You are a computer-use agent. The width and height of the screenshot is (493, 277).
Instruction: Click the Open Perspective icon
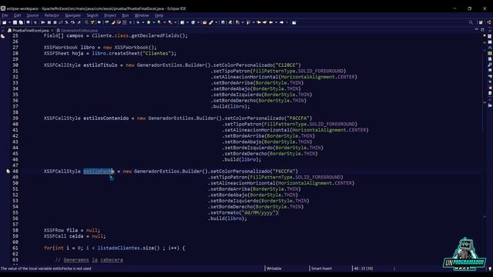(481, 22)
